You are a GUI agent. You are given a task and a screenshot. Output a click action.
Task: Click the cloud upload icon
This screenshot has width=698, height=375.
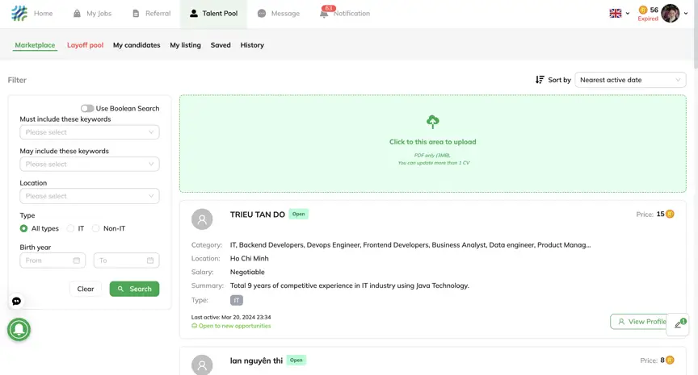433,121
